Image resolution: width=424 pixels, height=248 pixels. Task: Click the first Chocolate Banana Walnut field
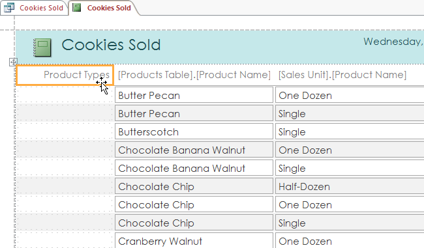[x=194, y=150]
